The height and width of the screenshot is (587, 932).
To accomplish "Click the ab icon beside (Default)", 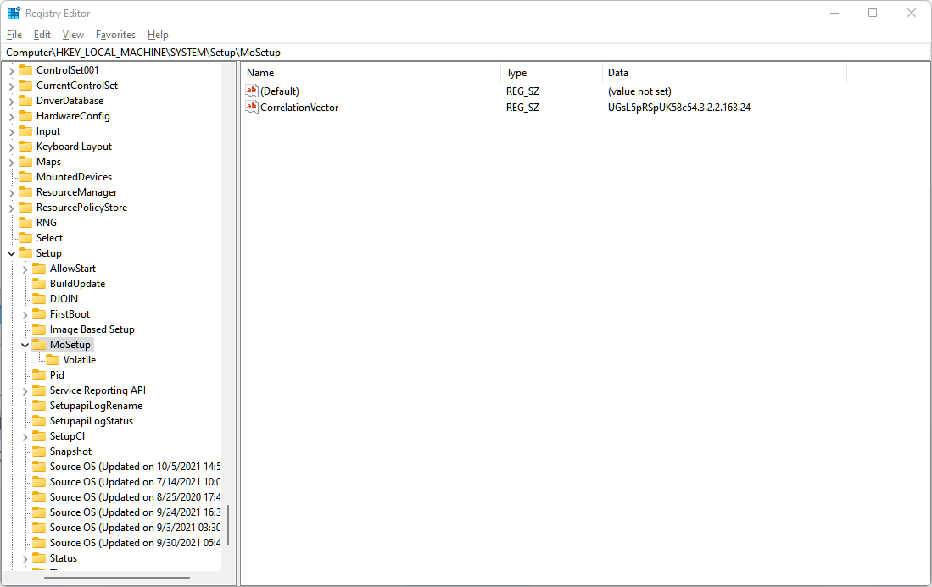I will pyautogui.click(x=251, y=91).
